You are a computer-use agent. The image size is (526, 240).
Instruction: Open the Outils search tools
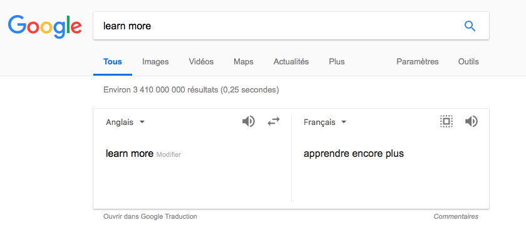click(x=468, y=62)
